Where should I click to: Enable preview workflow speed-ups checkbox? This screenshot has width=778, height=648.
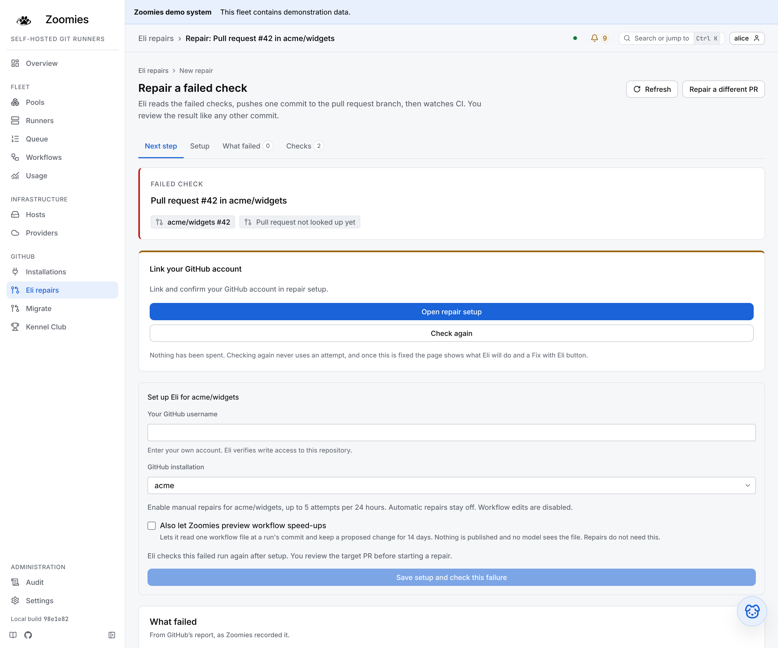click(x=152, y=525)
